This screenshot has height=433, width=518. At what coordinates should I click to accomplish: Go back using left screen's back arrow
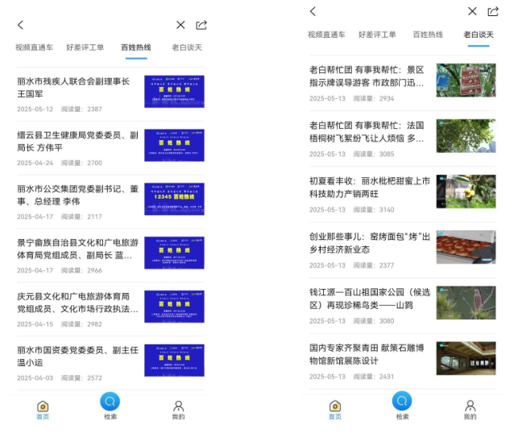pos(20,25)
